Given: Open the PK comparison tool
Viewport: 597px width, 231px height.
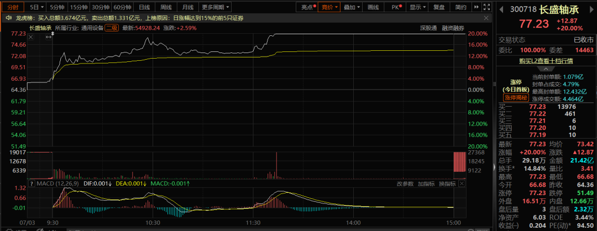Looking at the screenshot, I should click(x=396, y=7).
